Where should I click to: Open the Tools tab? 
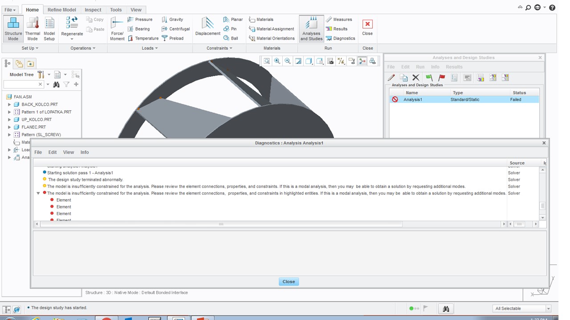coord(116,9)
